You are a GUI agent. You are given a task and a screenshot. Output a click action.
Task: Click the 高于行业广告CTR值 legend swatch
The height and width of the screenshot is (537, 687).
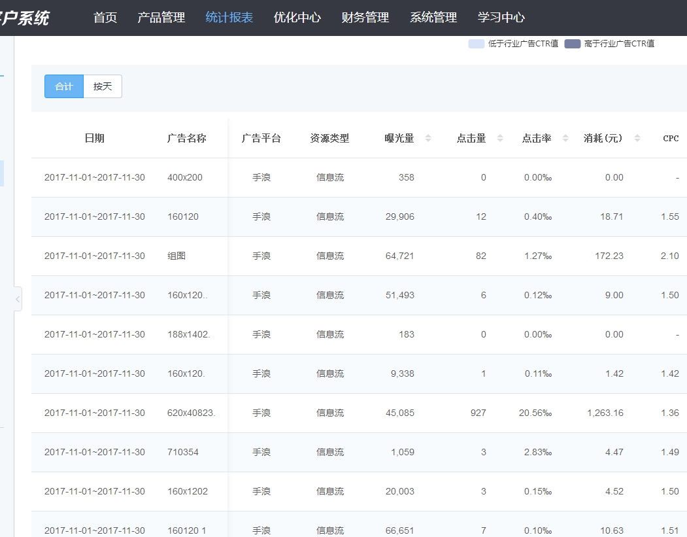572,43
